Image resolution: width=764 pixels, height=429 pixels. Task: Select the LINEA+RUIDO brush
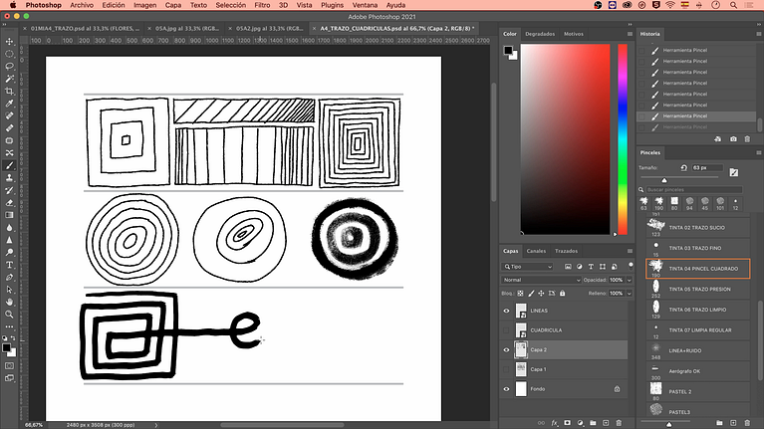point(697,350)
